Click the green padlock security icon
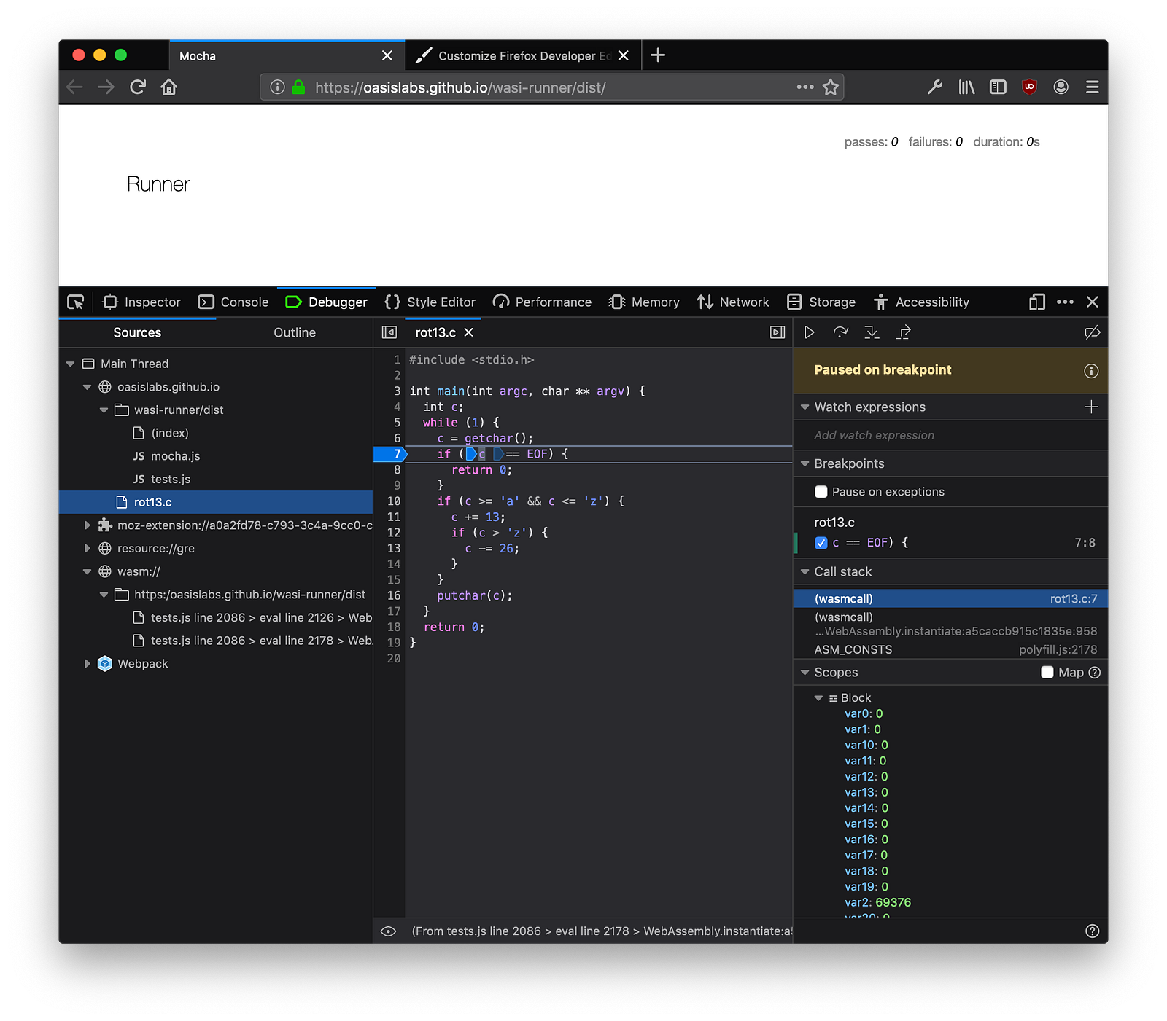 coord(298,87)
